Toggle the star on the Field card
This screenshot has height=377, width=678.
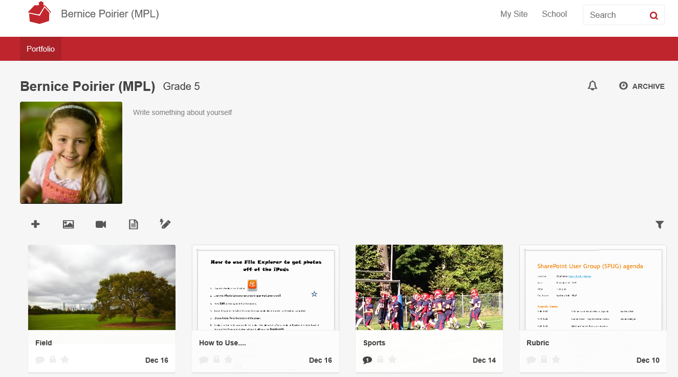[65, 360]
